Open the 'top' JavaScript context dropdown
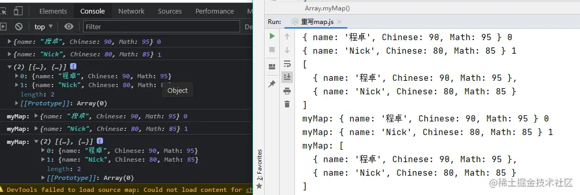The height and width of the screenshot is (195, 580). (x=43, y=27)
